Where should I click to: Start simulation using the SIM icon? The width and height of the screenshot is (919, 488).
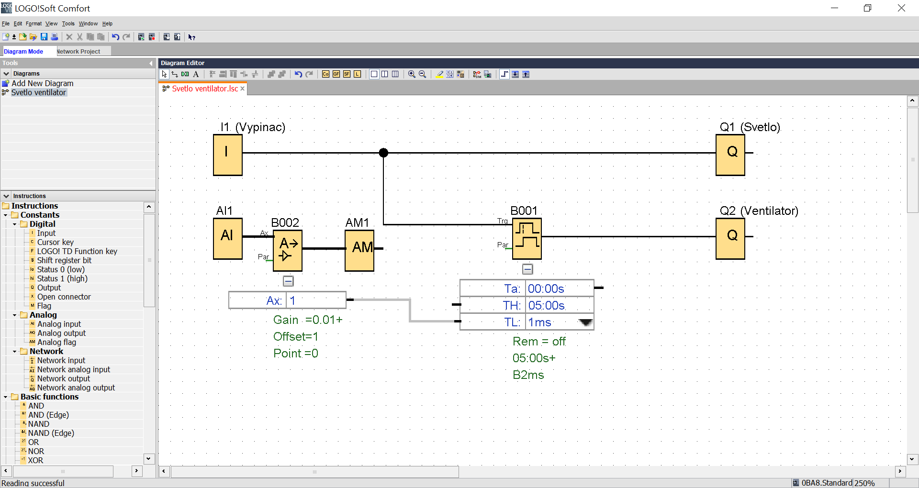click(477, 74)
